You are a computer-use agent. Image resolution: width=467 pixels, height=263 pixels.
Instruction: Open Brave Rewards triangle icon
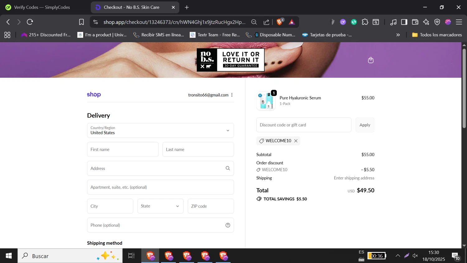coord(292,22)
